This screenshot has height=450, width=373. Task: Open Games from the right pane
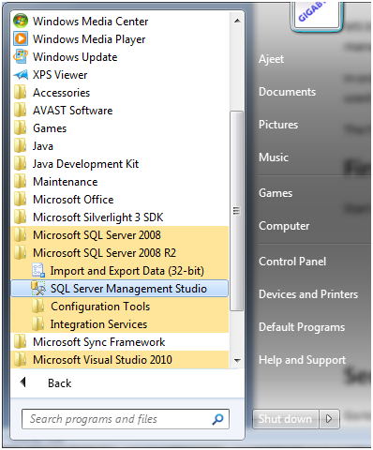(x=276, y=193)
